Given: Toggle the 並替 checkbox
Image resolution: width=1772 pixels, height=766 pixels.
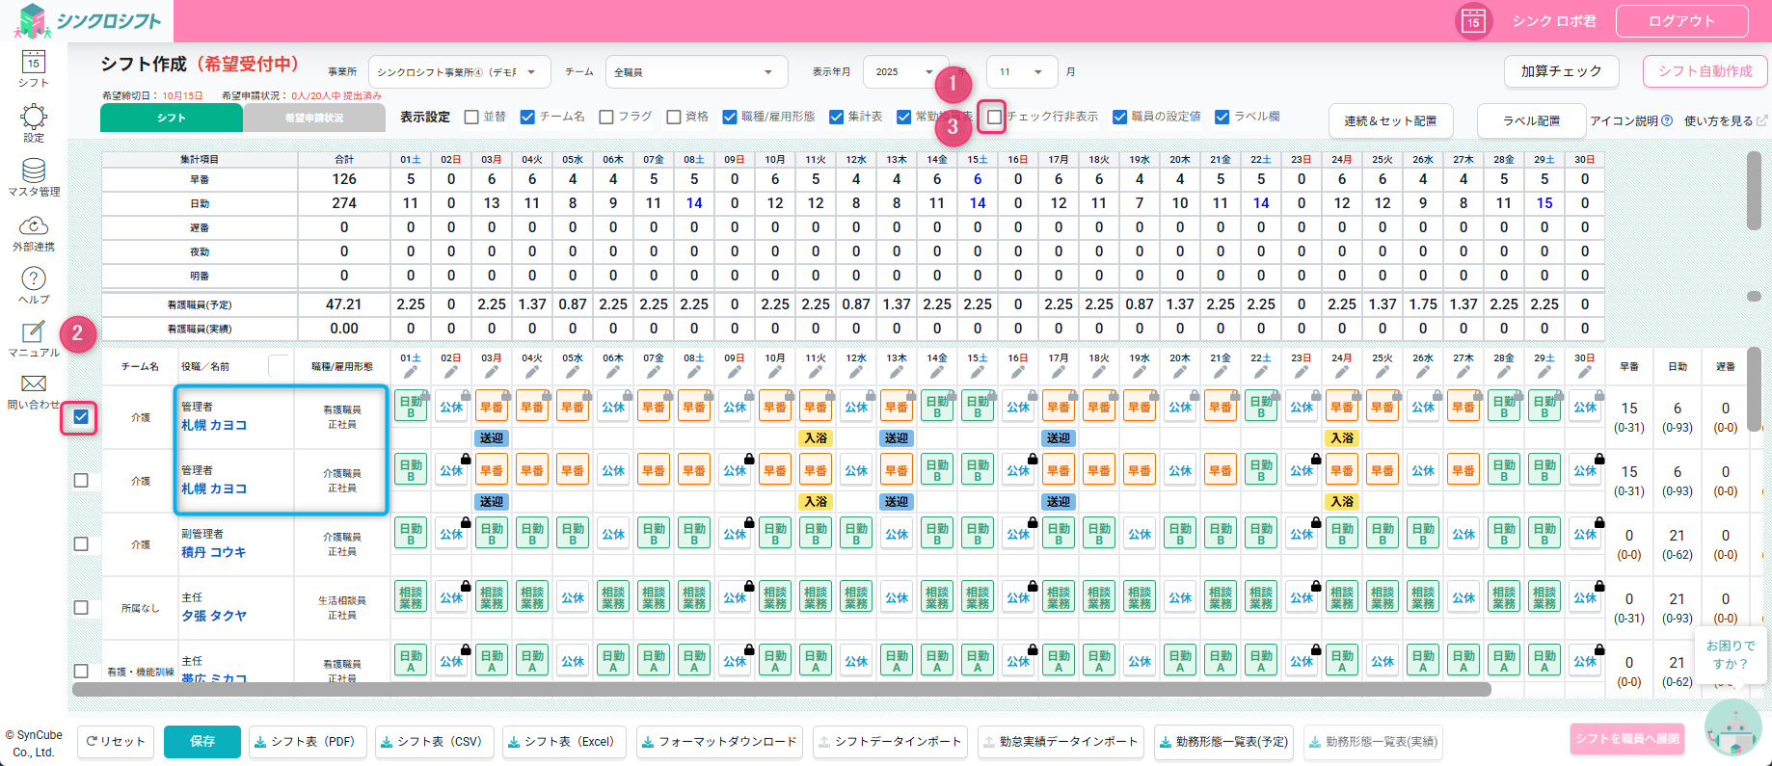Looking at the screenshot, I should pyautogui.click(x=471, y=117).
